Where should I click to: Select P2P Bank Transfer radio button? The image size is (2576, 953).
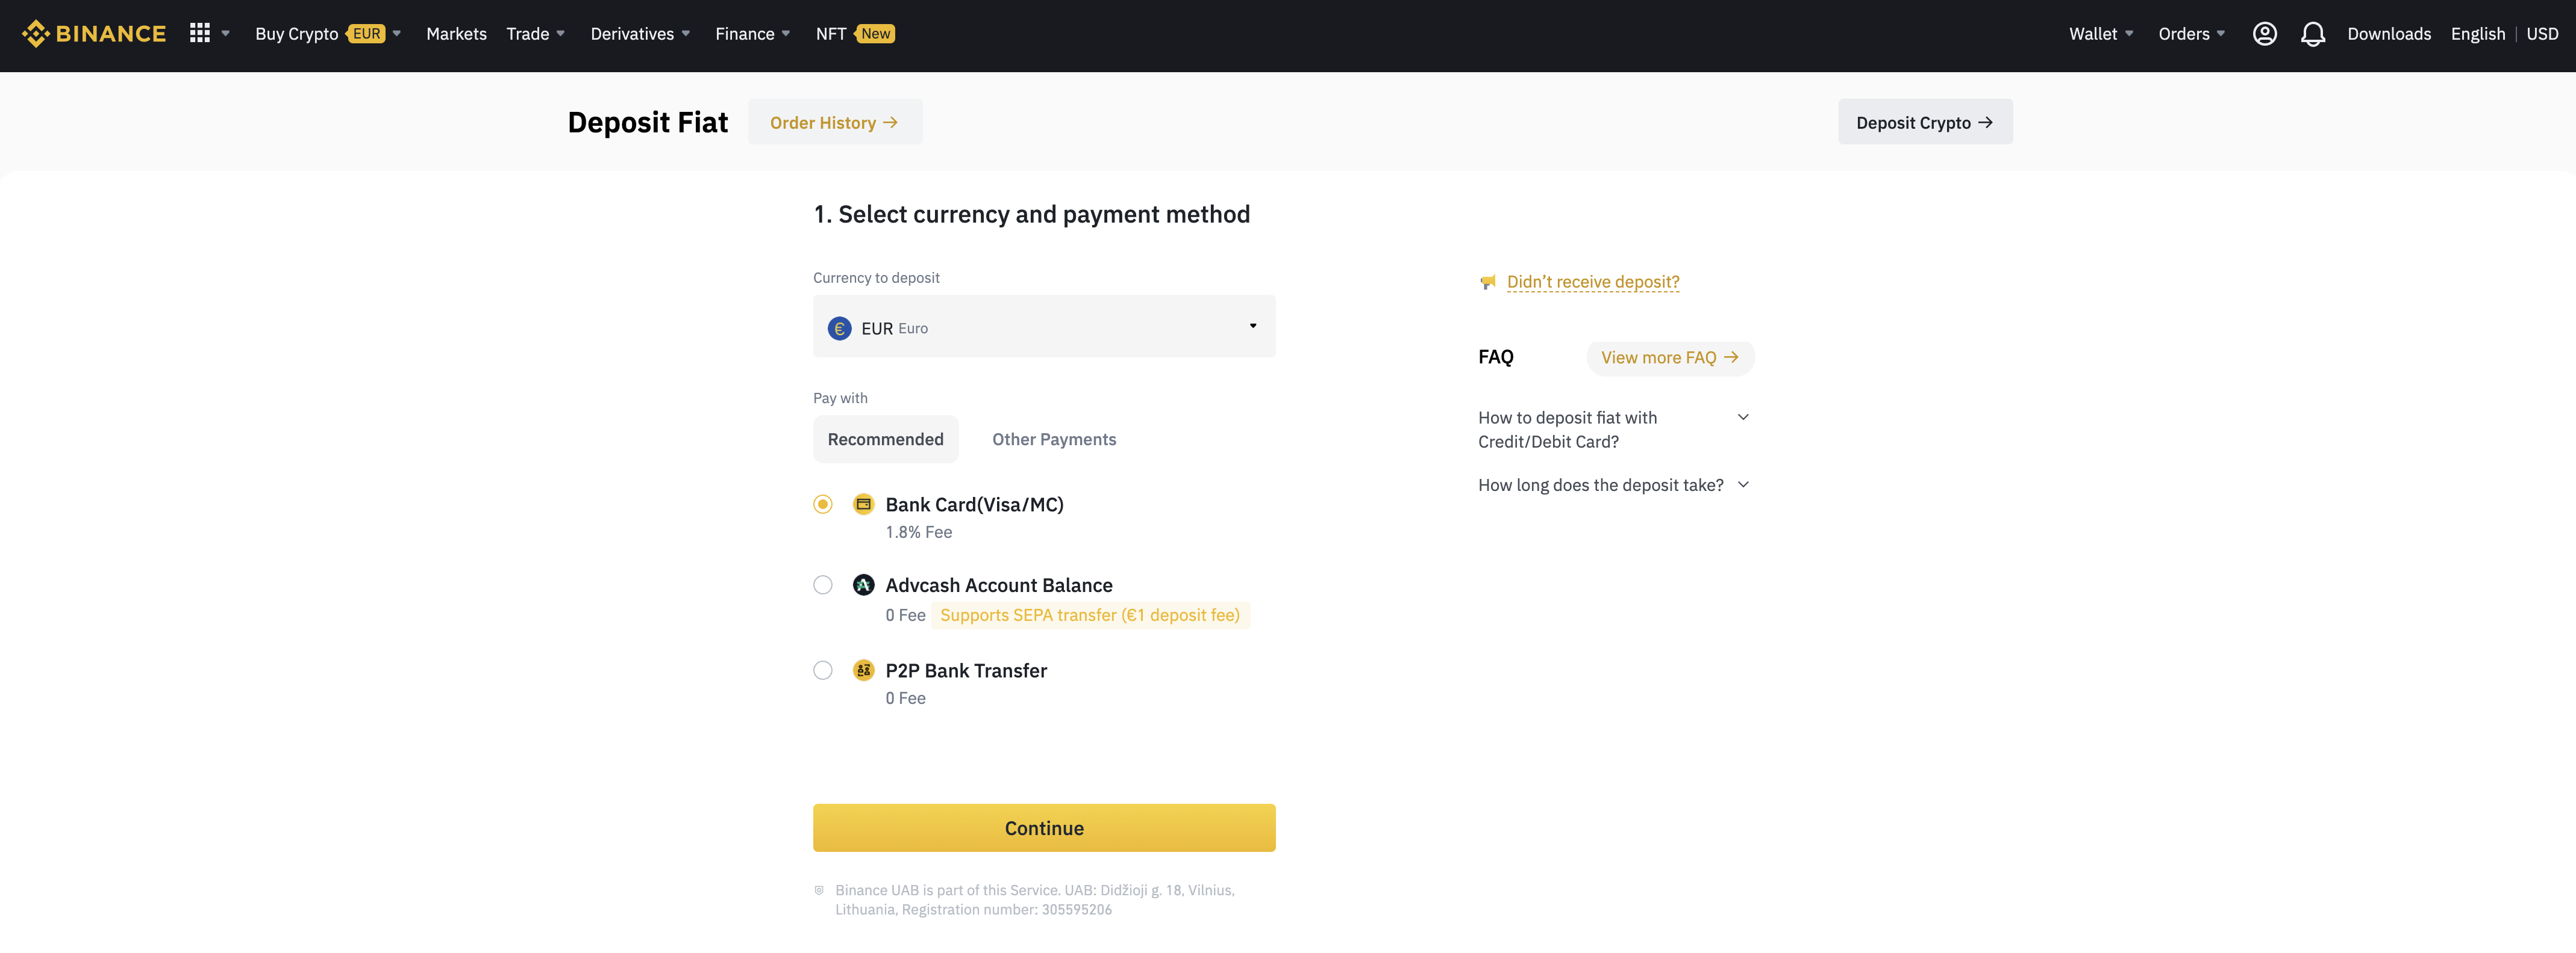(823, 669)
